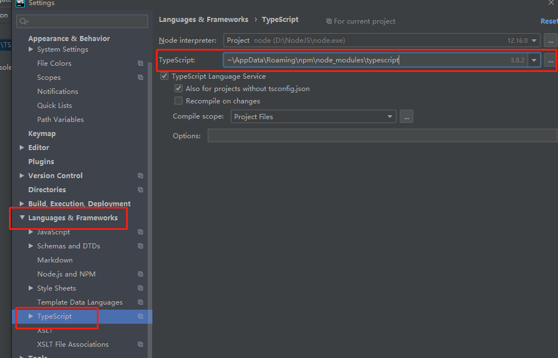Uncheck Also for projects without tsconfig.json
The image size is (558, 358).
pyautogui.click(x=178, y=88)
